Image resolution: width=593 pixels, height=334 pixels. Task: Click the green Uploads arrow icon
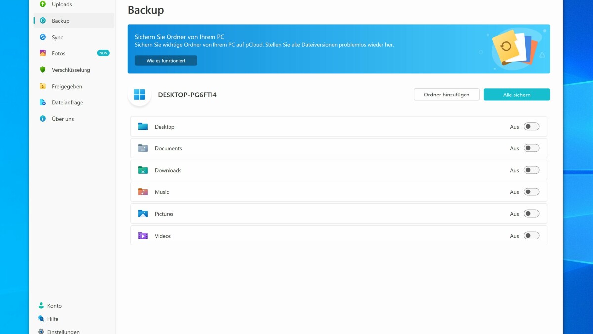coord(42,4)
